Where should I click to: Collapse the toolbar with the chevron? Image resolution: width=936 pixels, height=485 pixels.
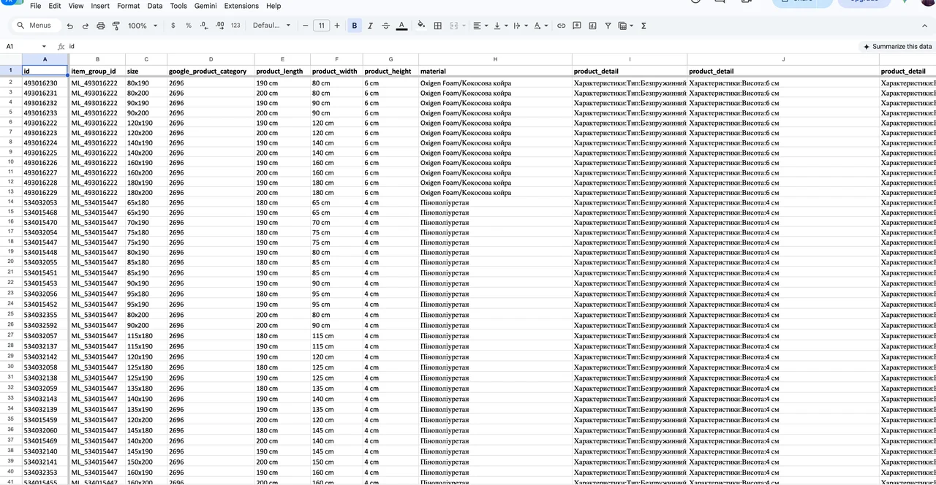(x=925, y=26)
